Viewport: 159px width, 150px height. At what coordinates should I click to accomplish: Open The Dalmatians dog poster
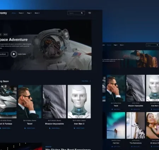point(136,125)
